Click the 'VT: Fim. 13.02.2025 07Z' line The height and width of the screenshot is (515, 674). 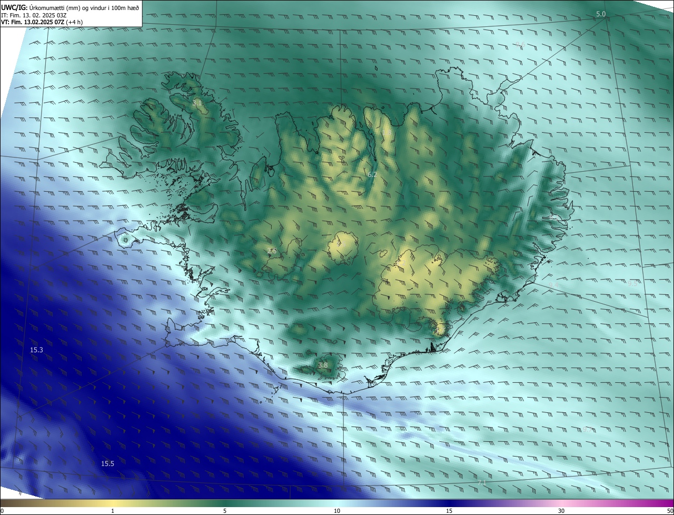point(42,22)
